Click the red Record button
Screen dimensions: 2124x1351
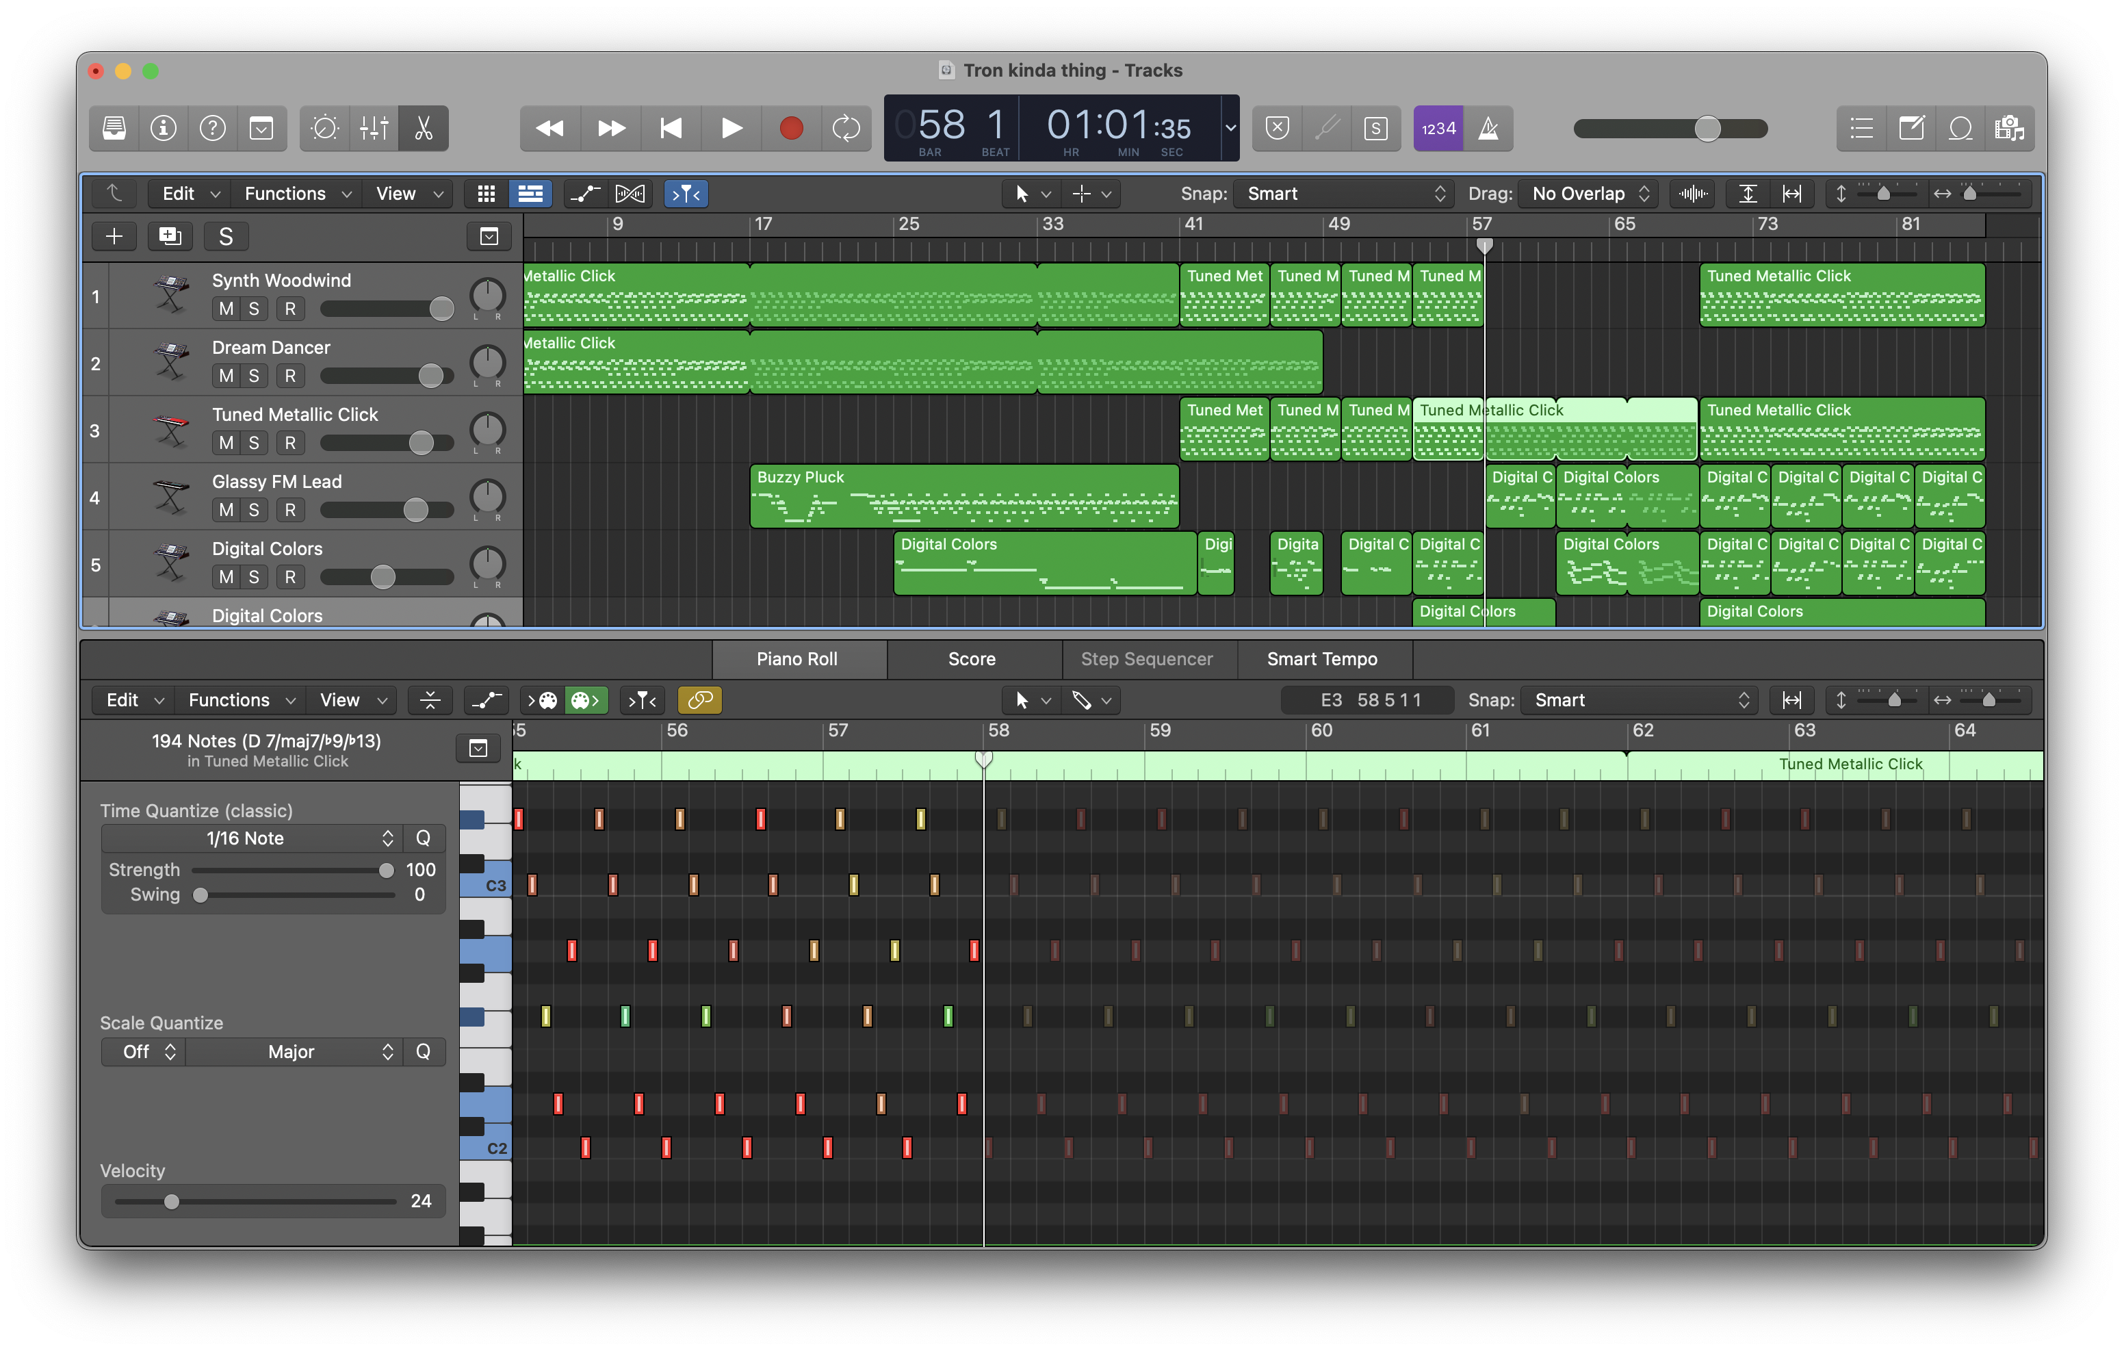click(x=791, y=129)
